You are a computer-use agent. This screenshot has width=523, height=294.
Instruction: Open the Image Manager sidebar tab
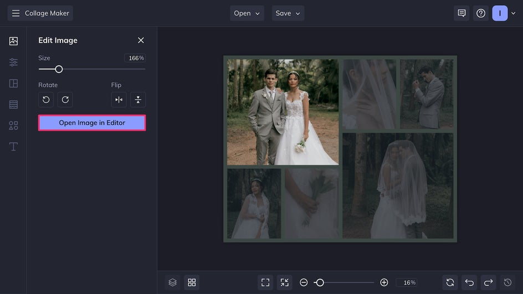pyautogui.click(x=13, y=41)
